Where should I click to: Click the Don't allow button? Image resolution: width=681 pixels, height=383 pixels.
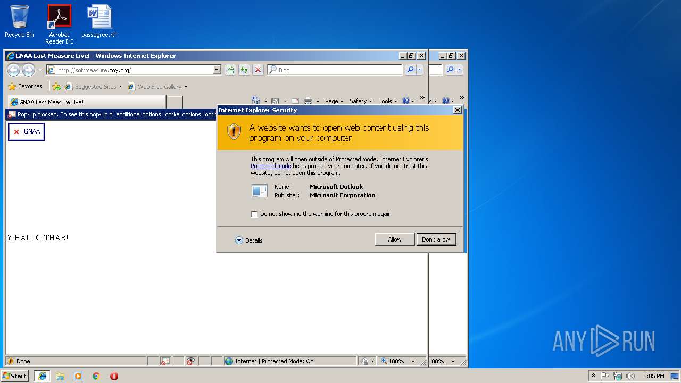(x=436, y=239)
